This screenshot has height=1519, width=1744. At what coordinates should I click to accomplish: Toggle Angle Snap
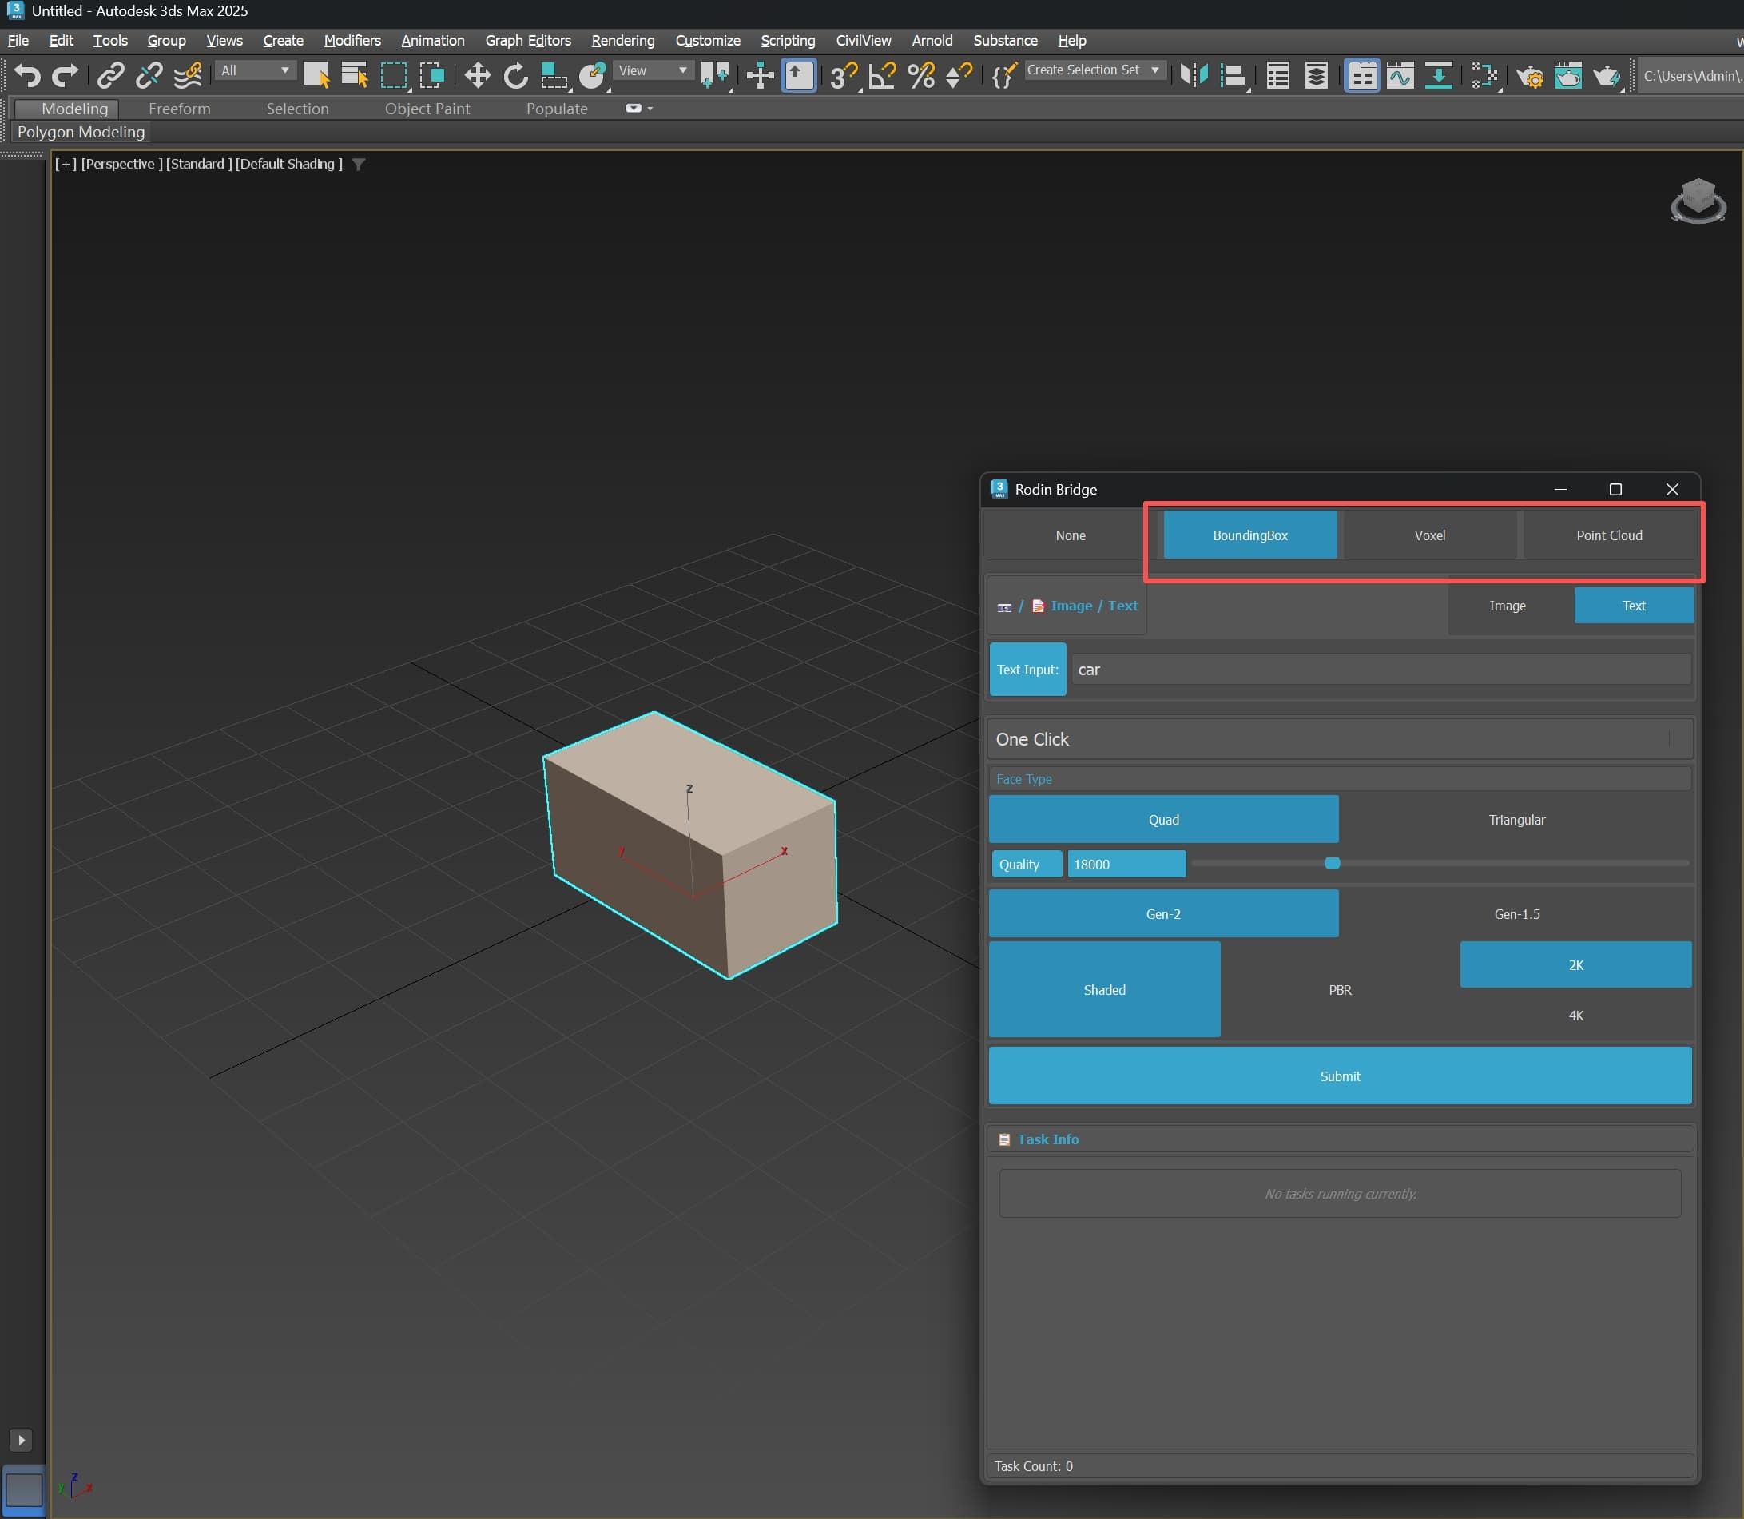[882, 75]
